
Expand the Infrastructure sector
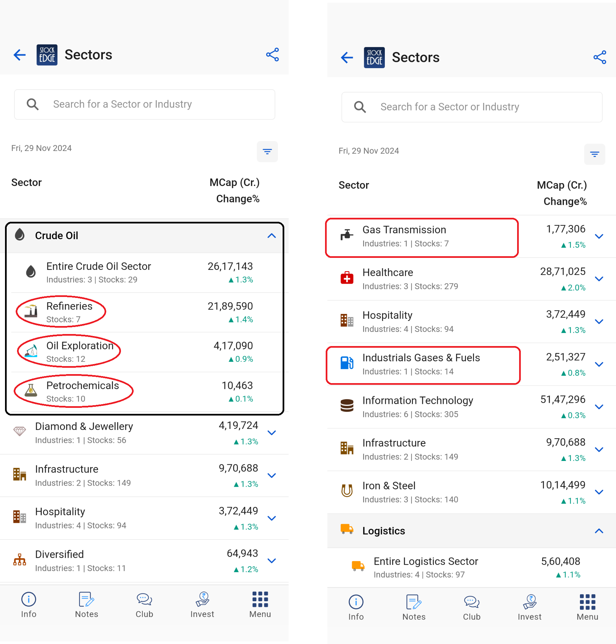point(272,475)
